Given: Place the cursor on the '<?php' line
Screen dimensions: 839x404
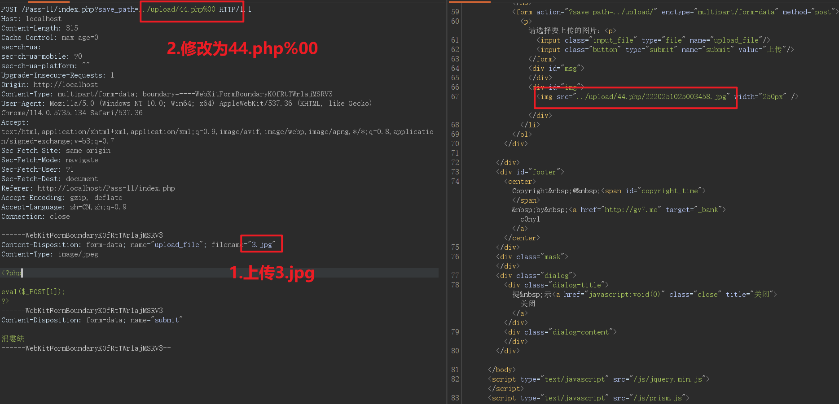Looking at the screenshot, I should click(12, 273).
